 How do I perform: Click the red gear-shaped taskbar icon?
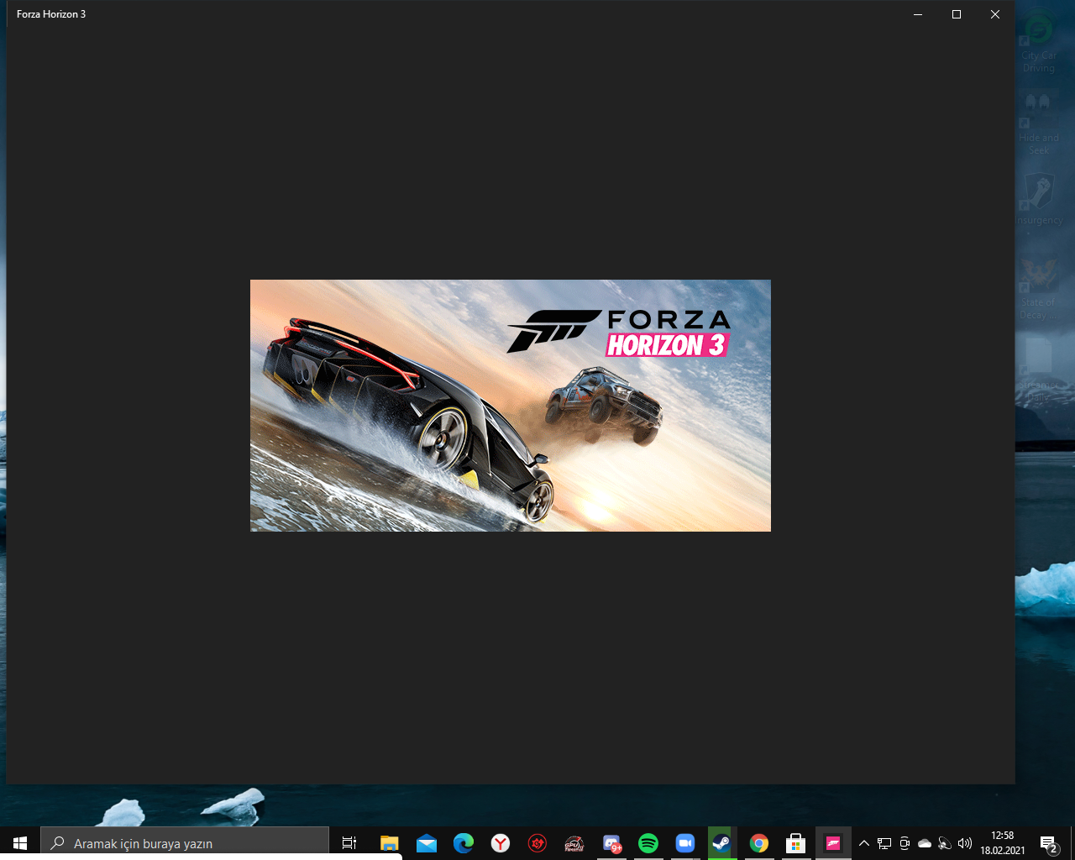pos(537,843)
